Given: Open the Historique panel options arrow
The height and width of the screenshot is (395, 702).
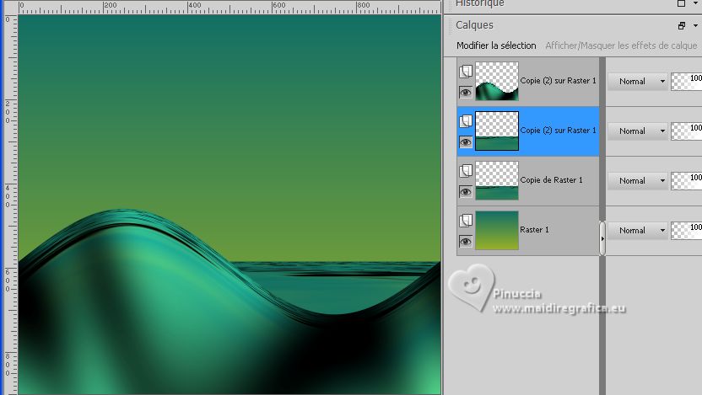Looking at the screenshot, I should (696, 3).
